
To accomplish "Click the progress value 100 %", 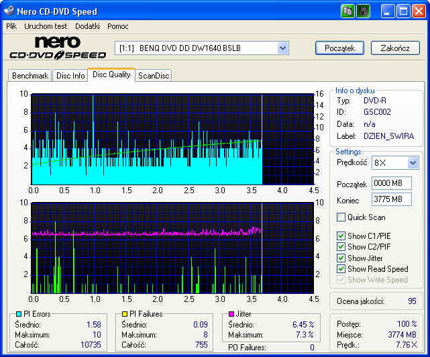I will tap(407, 324).
